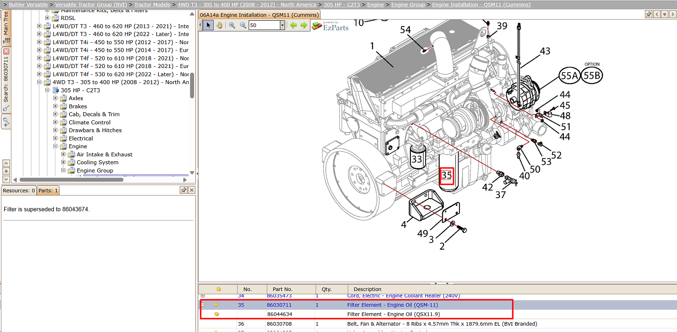This screenshot has height=332, width=677.
Task: Open the diagram tab list menu
Action: click(665, 14)
